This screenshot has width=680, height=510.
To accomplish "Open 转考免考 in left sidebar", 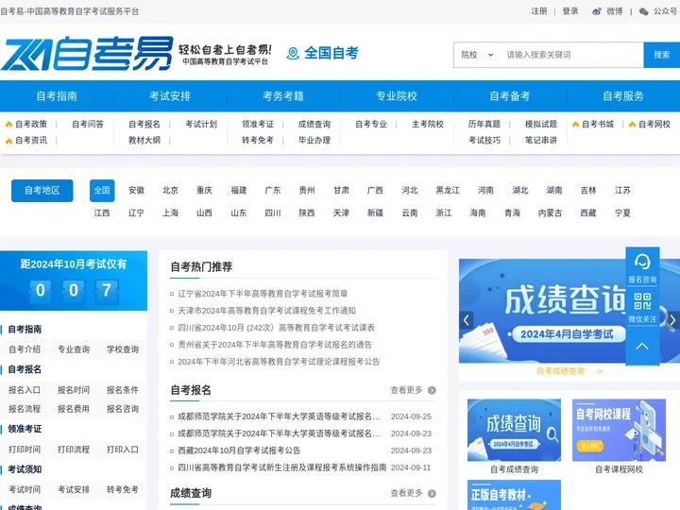I will coord(123,489).
